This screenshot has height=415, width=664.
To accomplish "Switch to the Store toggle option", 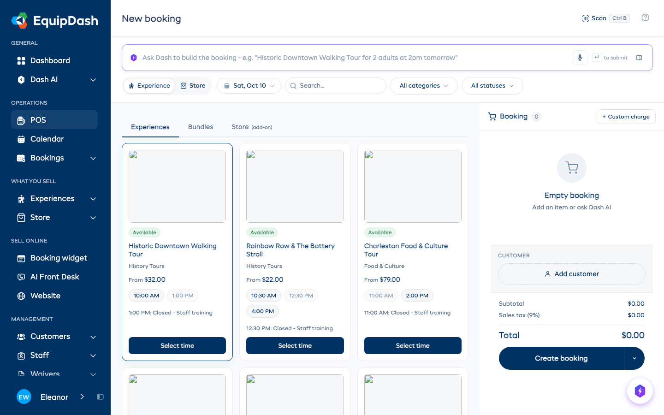I will click(193, 86).
